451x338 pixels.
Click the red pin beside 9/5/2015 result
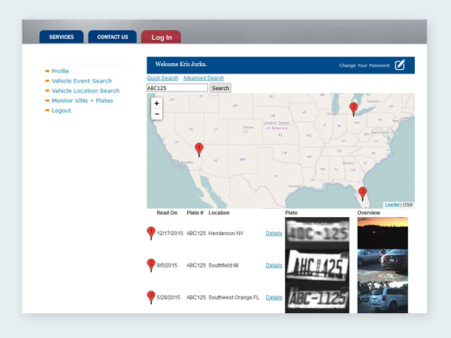[151, 265]
